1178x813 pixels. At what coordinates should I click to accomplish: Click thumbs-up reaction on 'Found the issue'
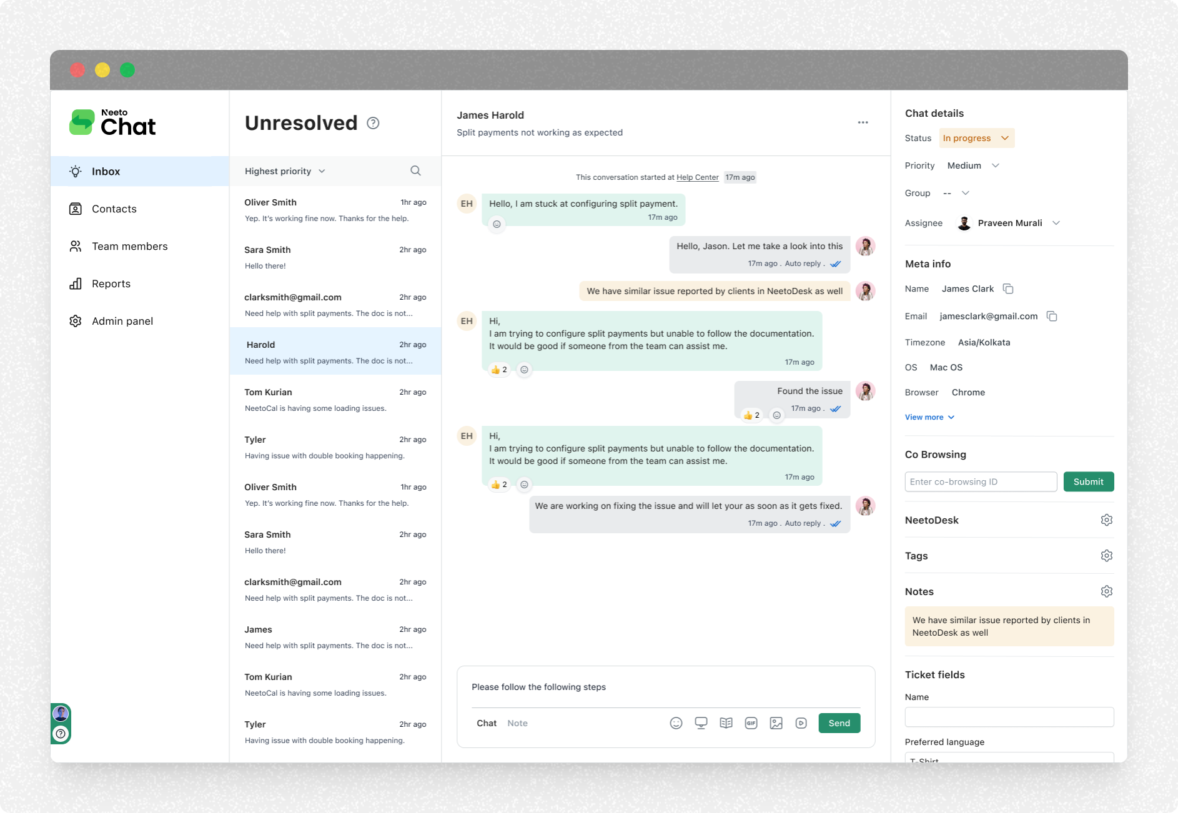pos(751,415)
